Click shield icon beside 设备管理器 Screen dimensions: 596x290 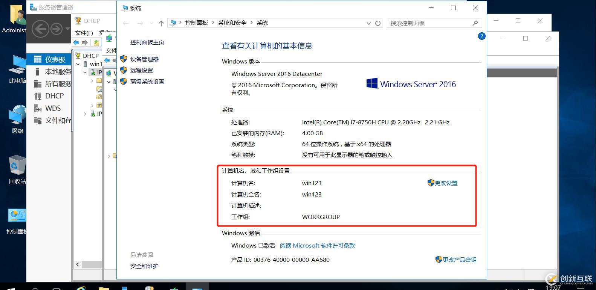click(x=124, y=59)
